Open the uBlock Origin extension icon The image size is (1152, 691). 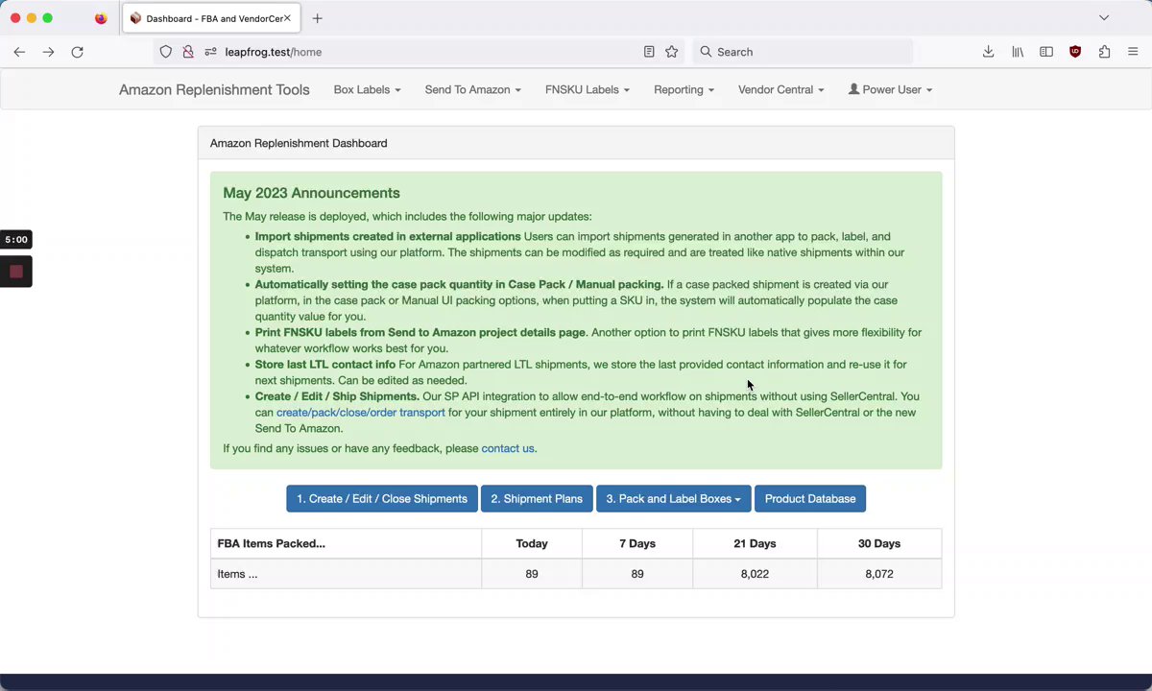[1075, 52]
